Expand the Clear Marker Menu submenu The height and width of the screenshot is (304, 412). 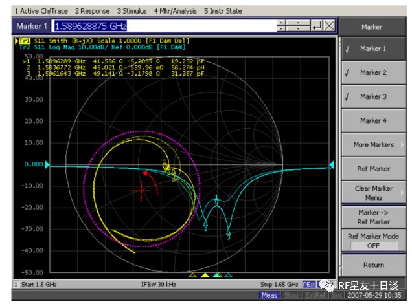point(373,193)
